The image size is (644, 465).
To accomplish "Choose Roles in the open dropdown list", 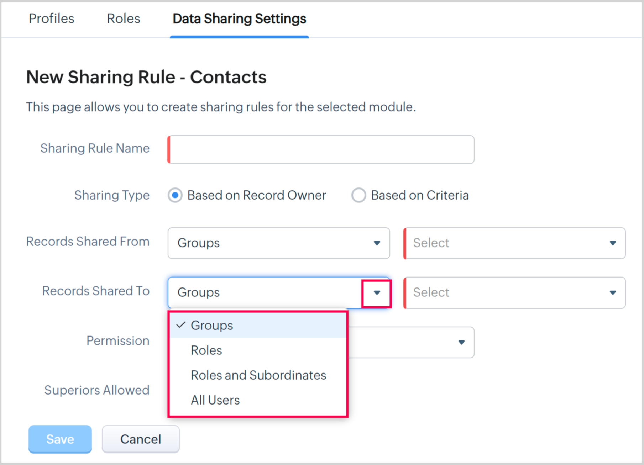I will point(206,350).
